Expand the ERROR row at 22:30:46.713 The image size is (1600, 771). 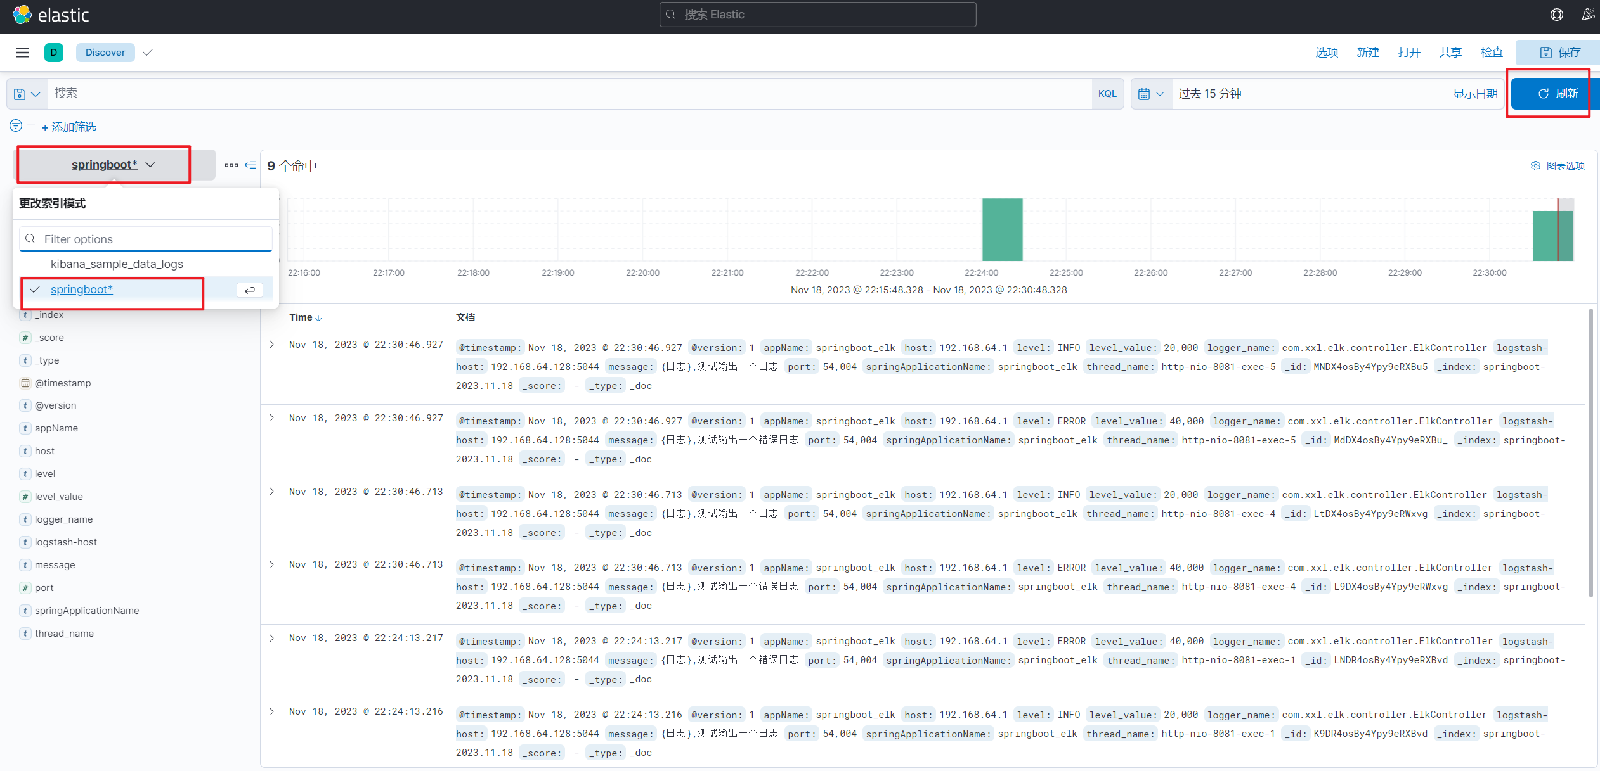pyautogui.click(x=271, y=564)
